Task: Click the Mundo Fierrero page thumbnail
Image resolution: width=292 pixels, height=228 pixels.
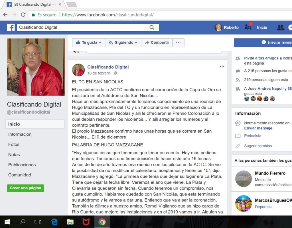Action: (244, 178)
